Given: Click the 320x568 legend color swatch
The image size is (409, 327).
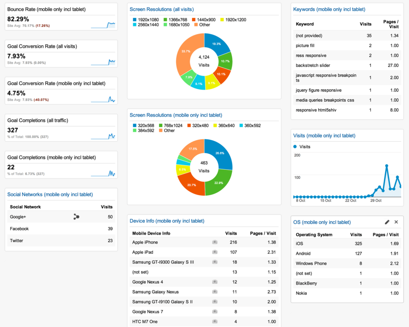Looking at the screenshot, I should pyautogui.click(x=135, y=125).
